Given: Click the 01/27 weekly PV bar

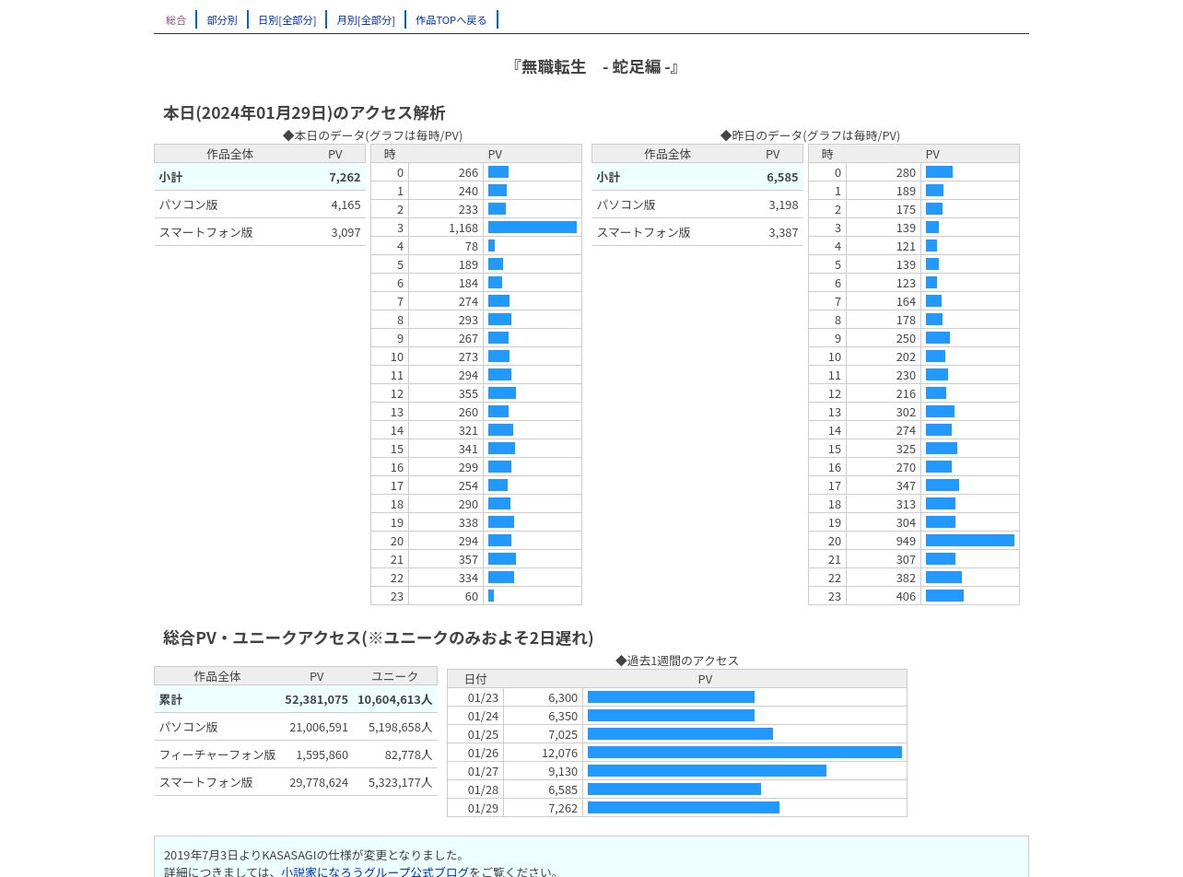Looking at the screenshot, I should click(x=707, y=771).
